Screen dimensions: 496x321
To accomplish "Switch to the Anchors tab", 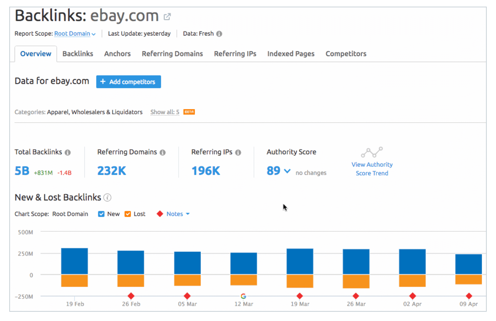I will click(117, 54).
